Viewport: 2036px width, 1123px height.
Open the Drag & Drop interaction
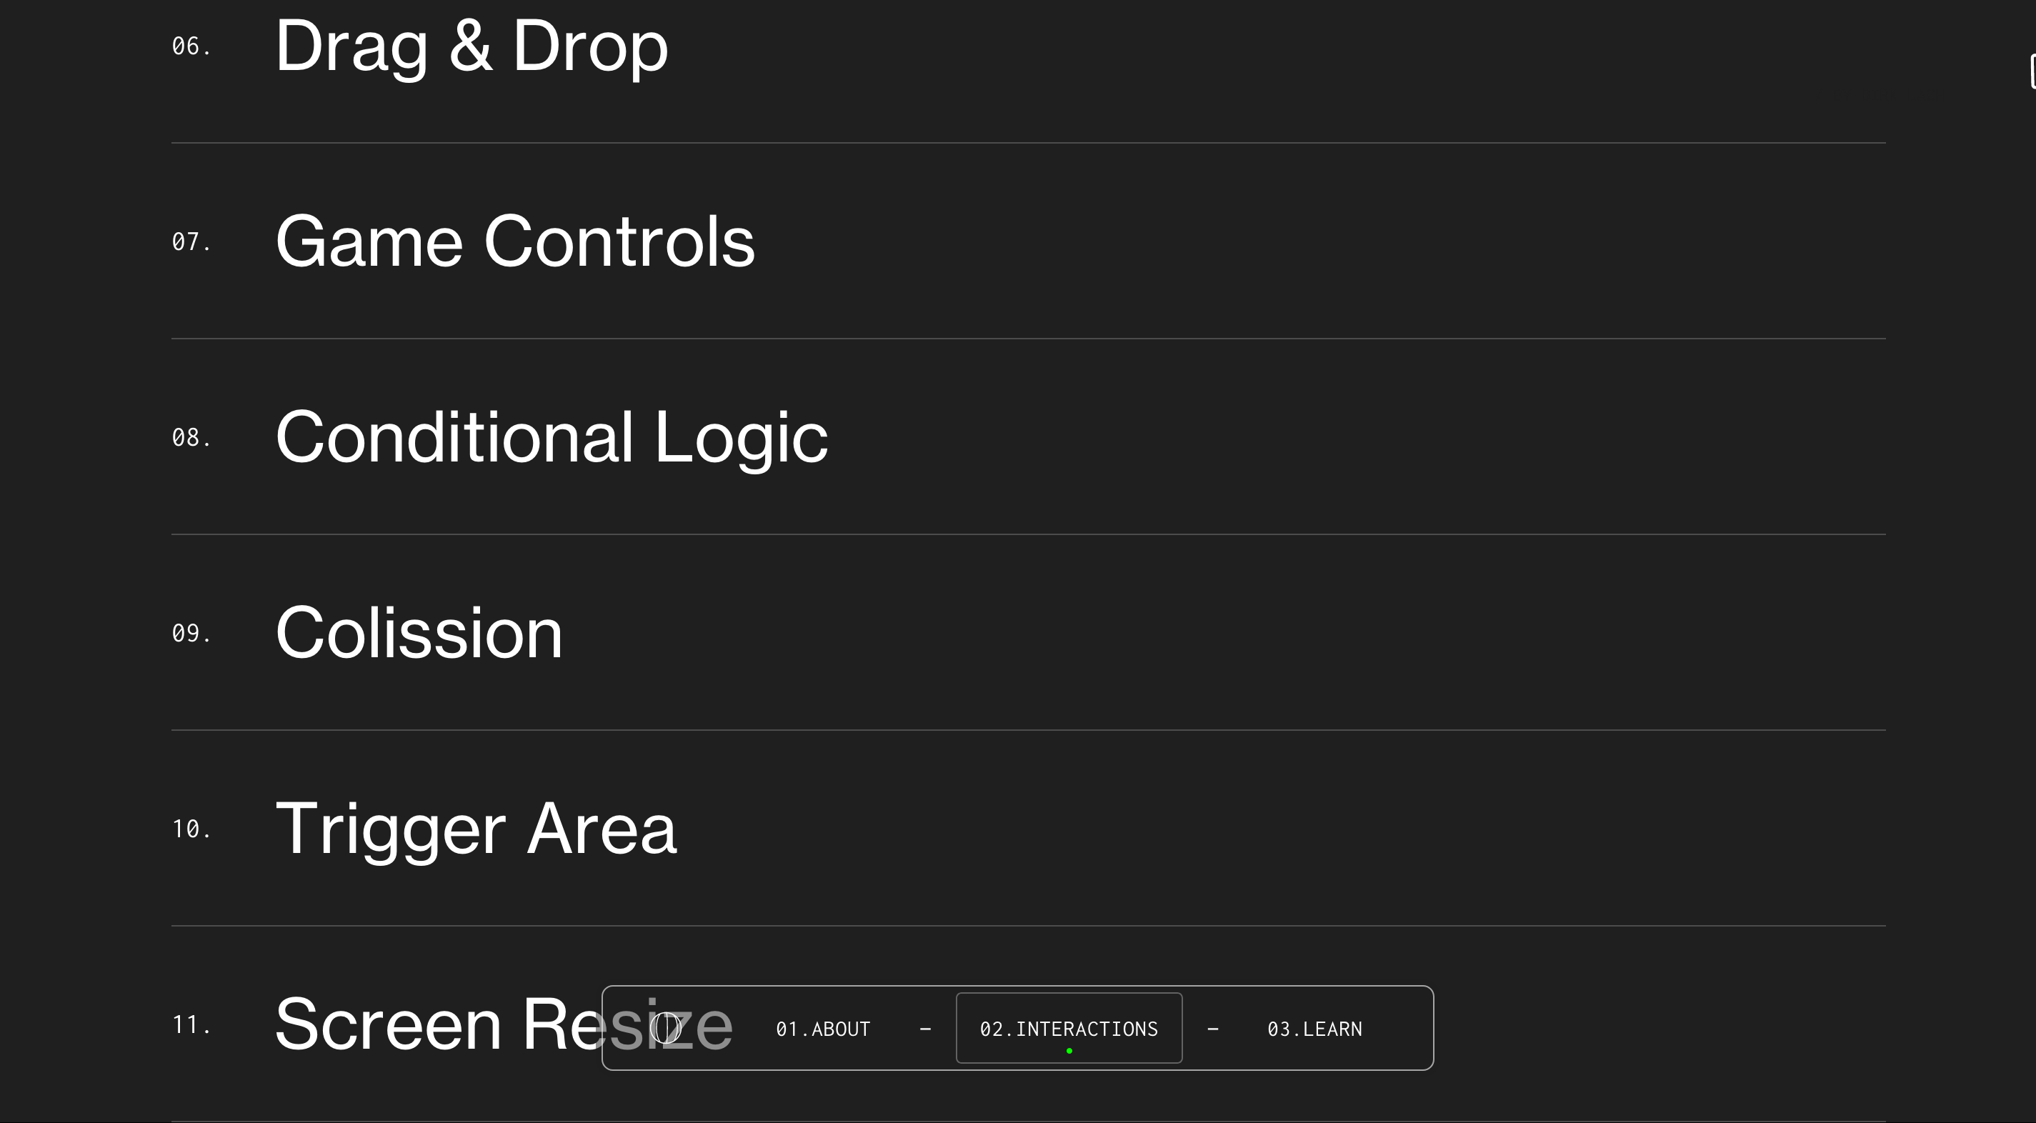(472, 46)
